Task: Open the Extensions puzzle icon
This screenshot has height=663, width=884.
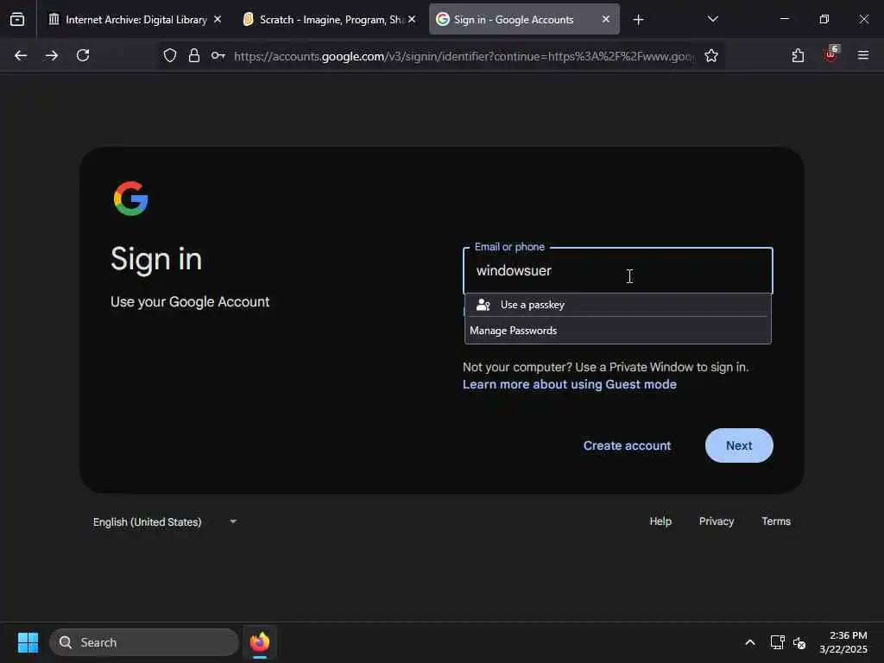Action: click(x=798, y=55)
